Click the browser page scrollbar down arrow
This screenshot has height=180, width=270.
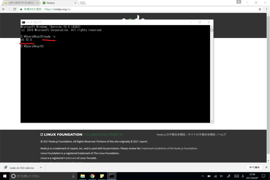pos(268,161)
